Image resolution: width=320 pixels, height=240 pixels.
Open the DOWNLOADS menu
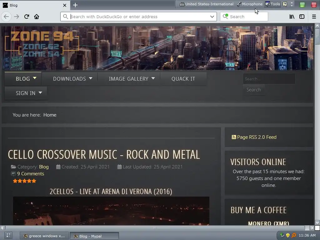(x=69, y=79)
